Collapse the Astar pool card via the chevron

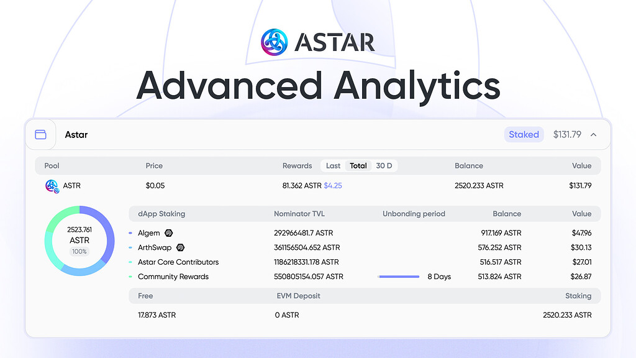[593, 134]
